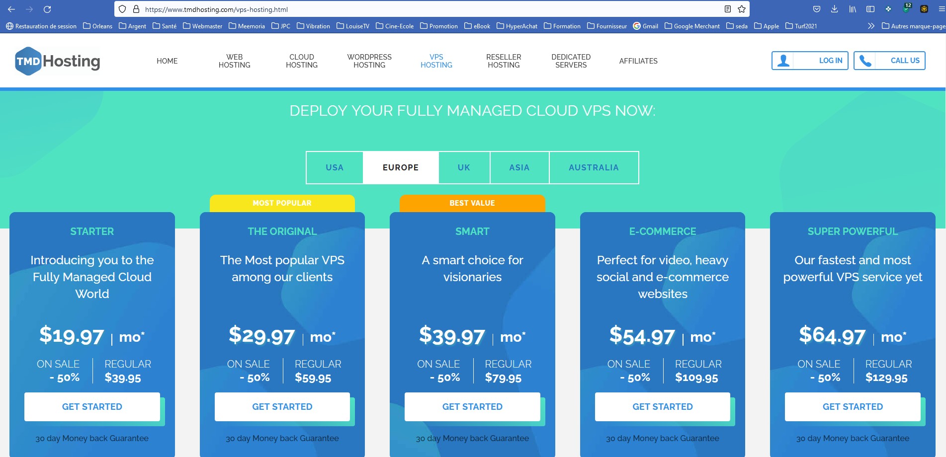This screenshot has height=457, width=946.
Task: Select the EUROPE region tab
Action: pos(400,167)
